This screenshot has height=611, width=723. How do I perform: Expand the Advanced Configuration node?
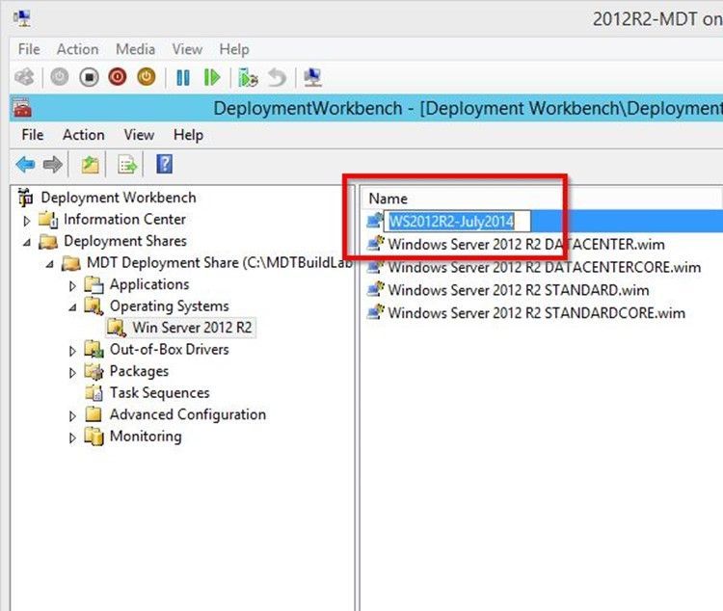point(72,416)
